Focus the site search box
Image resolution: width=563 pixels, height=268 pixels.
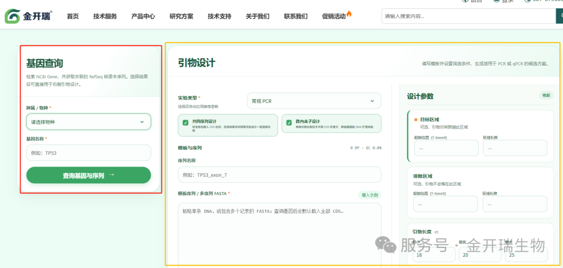[469, 16]
